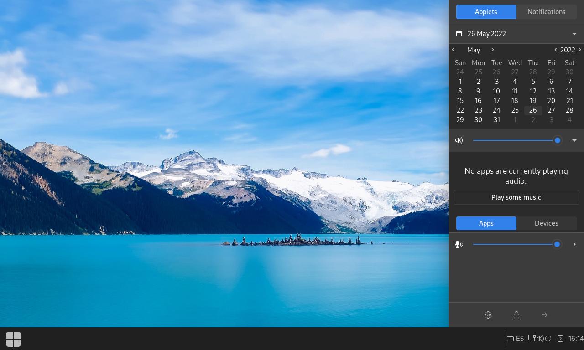The width and height of the screenshot is (584, 350).
Task: Open system settings gear in Raven
Action: click(x=488, y=315)
